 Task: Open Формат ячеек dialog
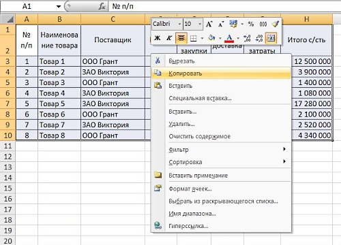pyautogui.click(x=221, y=189)
